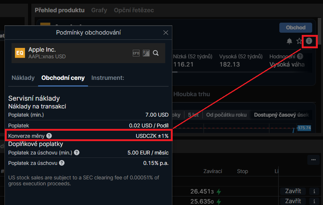
Task: Click the Hloubka trhu heading
Action: [192, 94]
